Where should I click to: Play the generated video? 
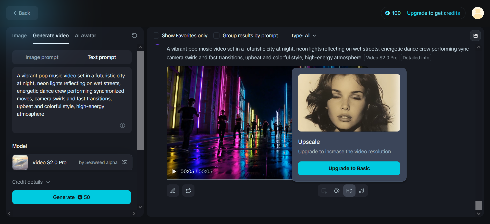click(x=174, y=171)
